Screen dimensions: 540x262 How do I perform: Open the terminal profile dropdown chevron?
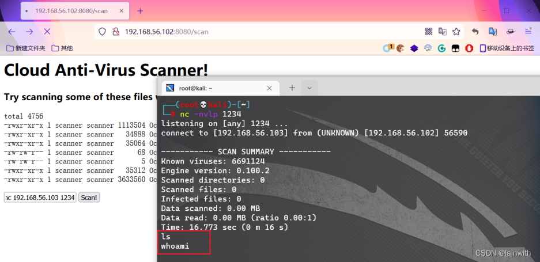(309, 88)
